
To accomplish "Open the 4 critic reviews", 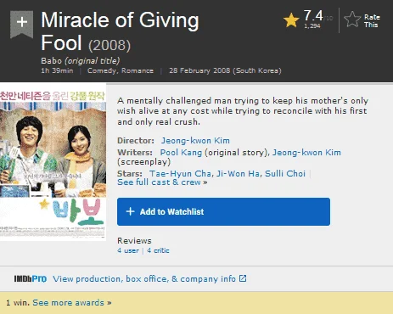I will 158,250.
